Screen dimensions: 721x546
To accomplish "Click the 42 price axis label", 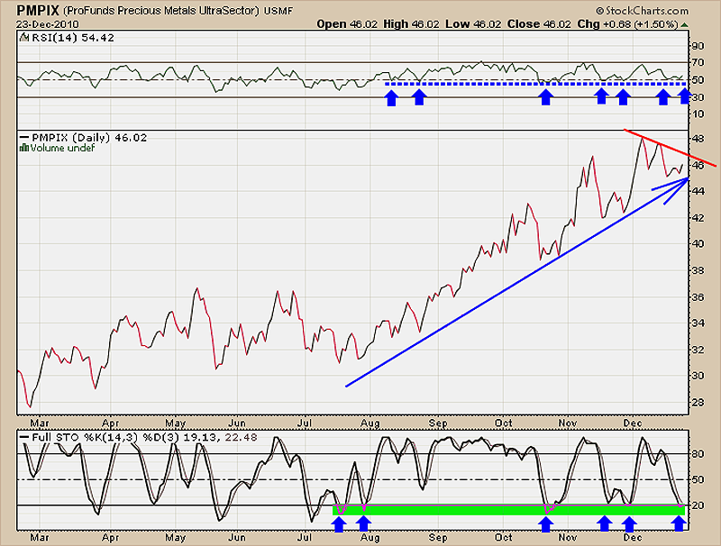I will tap(698, 217).
